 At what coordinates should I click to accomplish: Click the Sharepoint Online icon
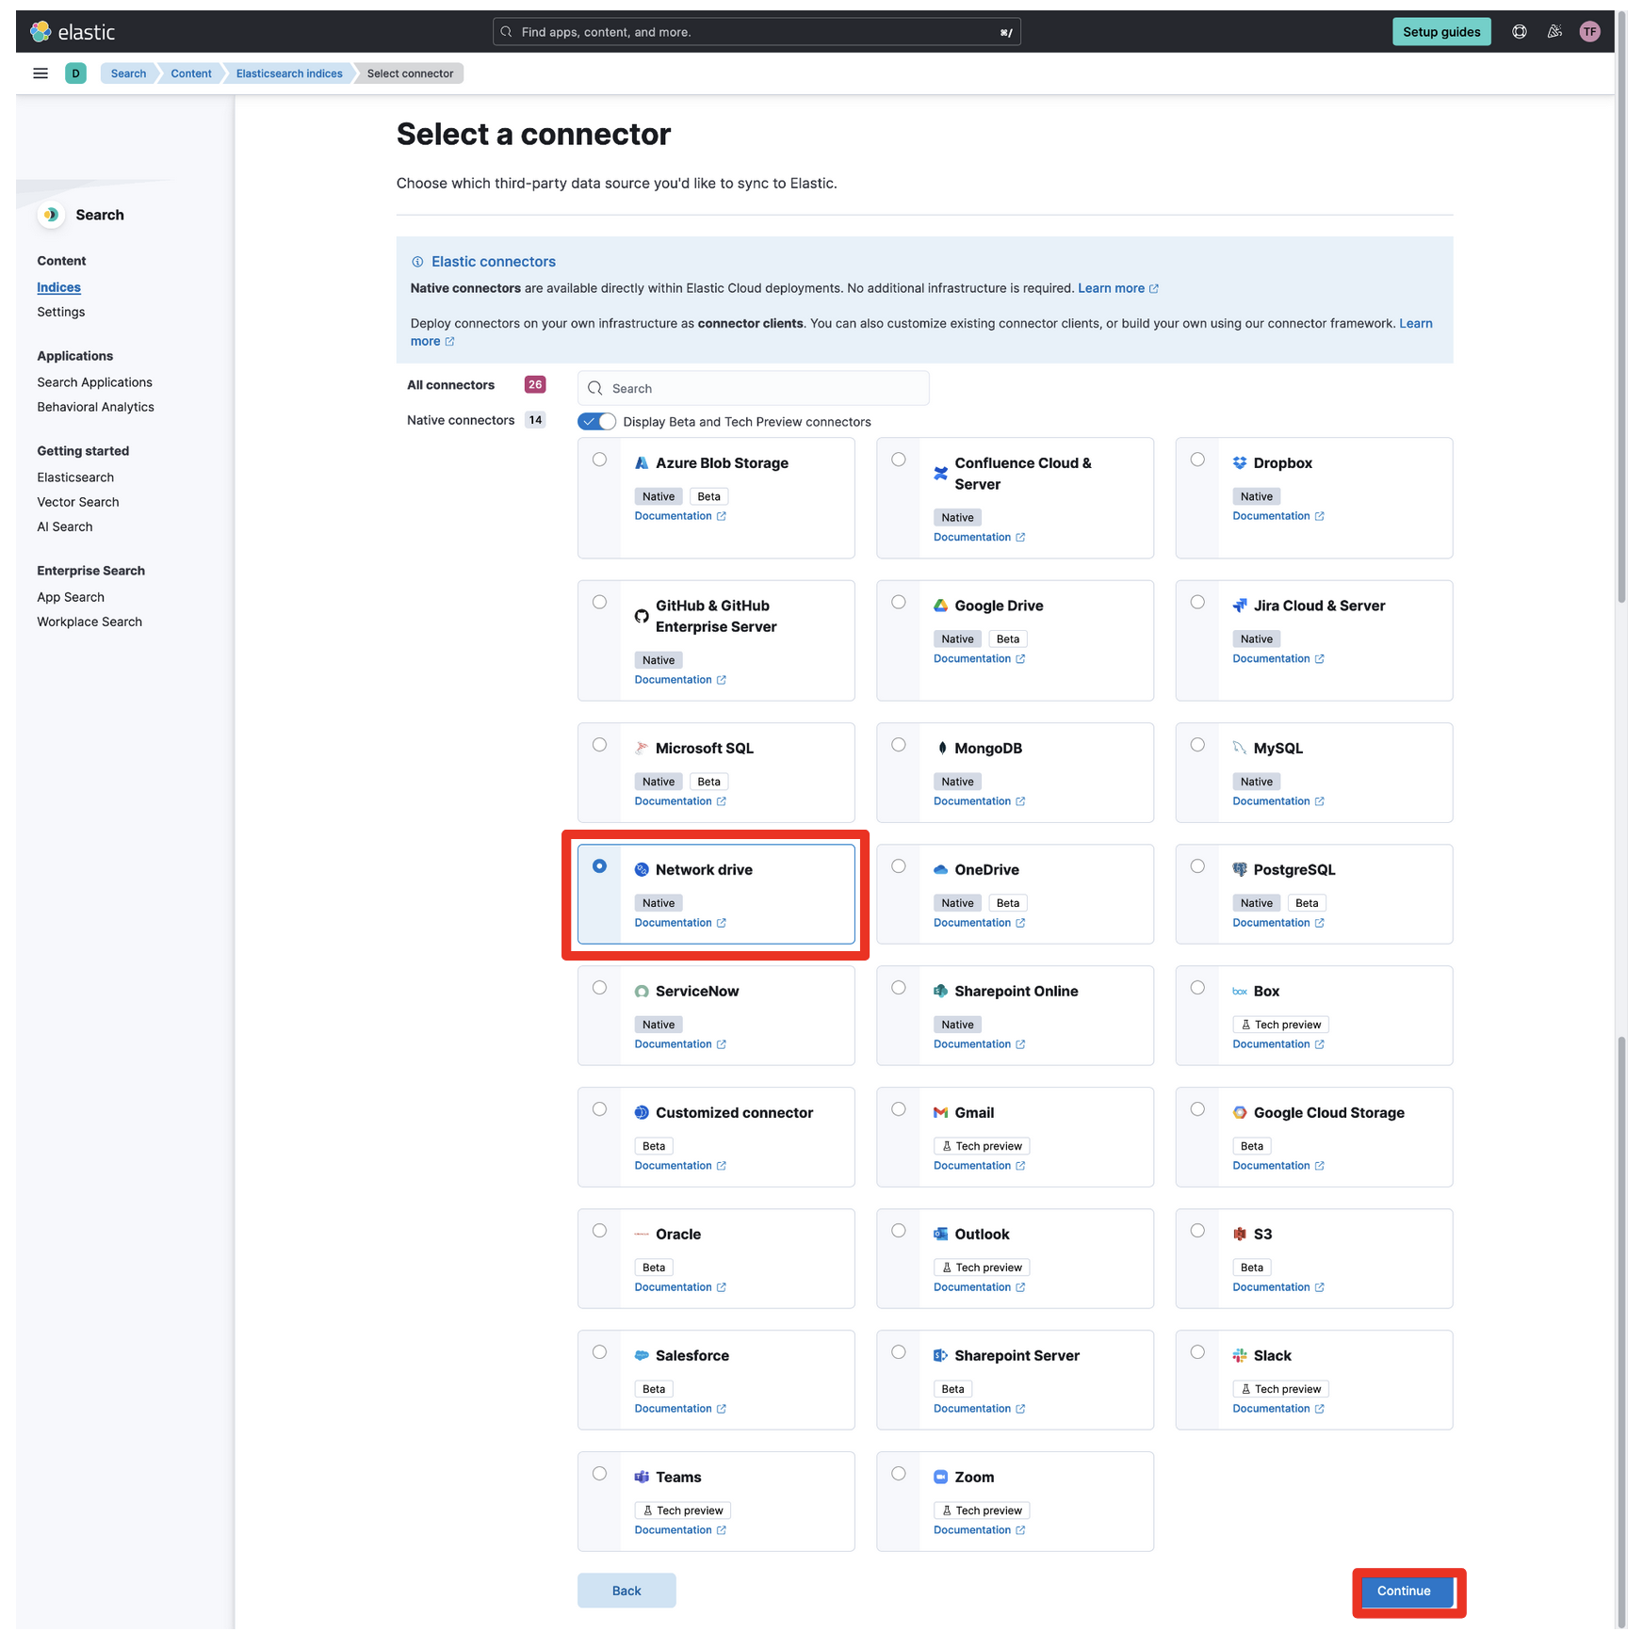pyautogui.click(x=940, y=991)
